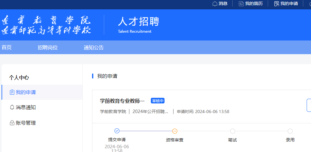Open 消息通知 in the sidebar
This screenshot has width=311, height=152.
click(x=26, y=107)
